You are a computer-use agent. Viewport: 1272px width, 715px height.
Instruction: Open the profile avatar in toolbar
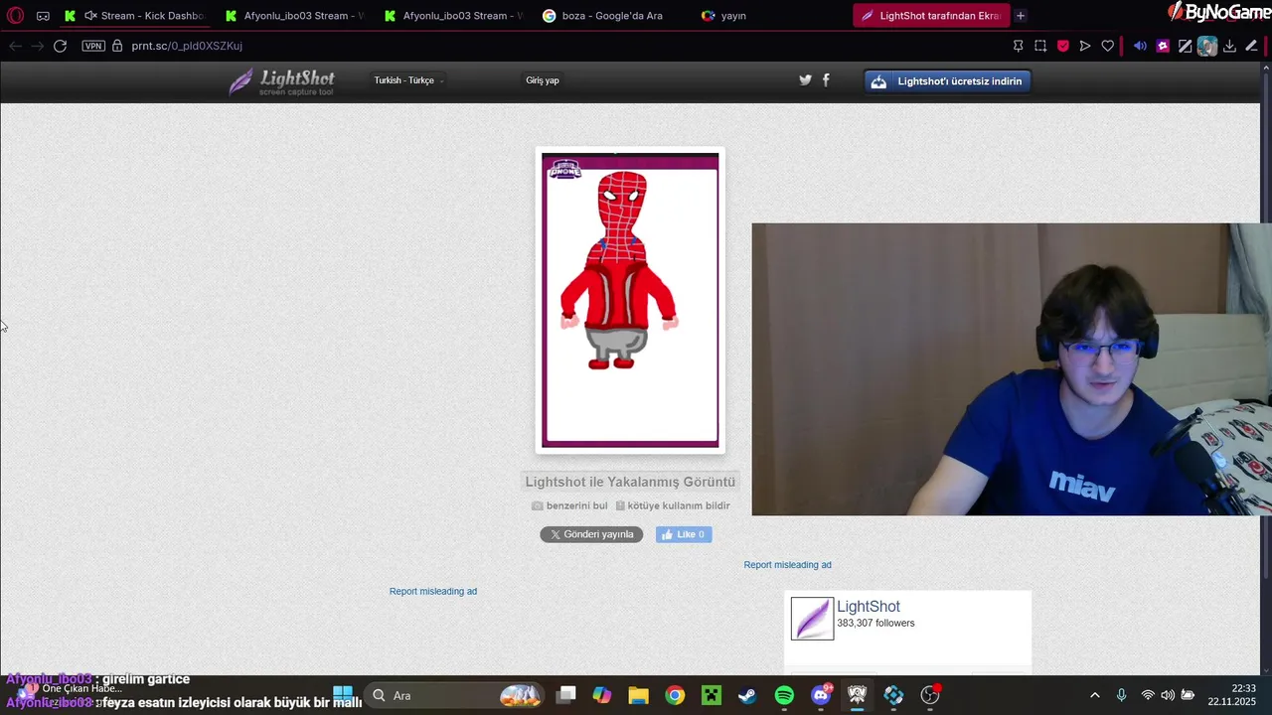tap(1207, 46)
